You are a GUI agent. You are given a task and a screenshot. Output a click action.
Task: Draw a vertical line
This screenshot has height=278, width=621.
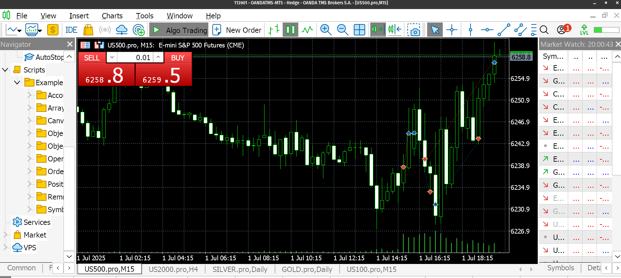tap(471, 30)
